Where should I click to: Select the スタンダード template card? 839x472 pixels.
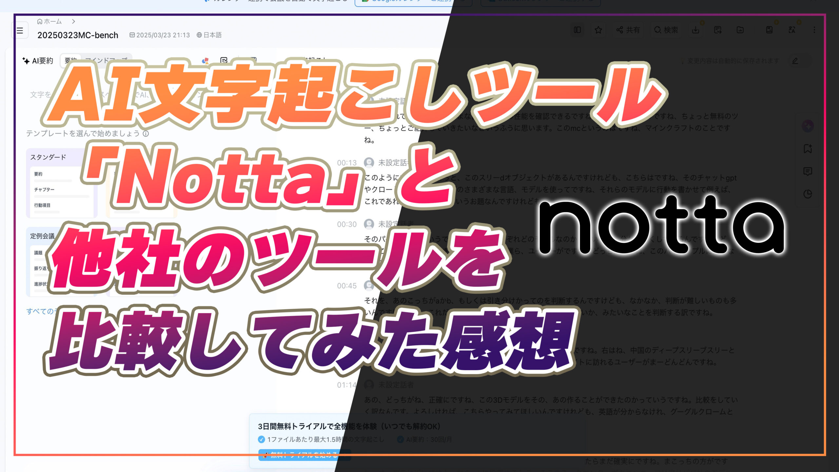62,183
